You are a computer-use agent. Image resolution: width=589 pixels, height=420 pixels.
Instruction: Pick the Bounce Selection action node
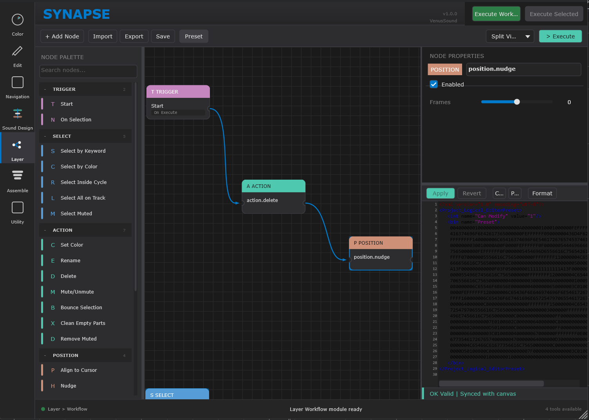pos(86,308)
